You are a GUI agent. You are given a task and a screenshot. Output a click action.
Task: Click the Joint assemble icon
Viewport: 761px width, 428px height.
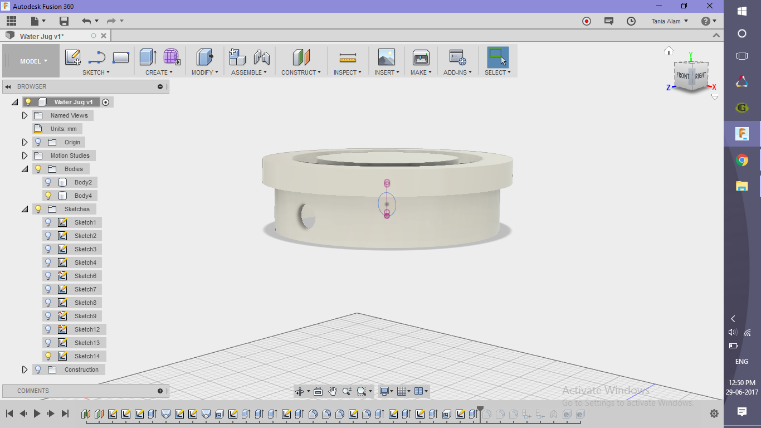point(261,57)
